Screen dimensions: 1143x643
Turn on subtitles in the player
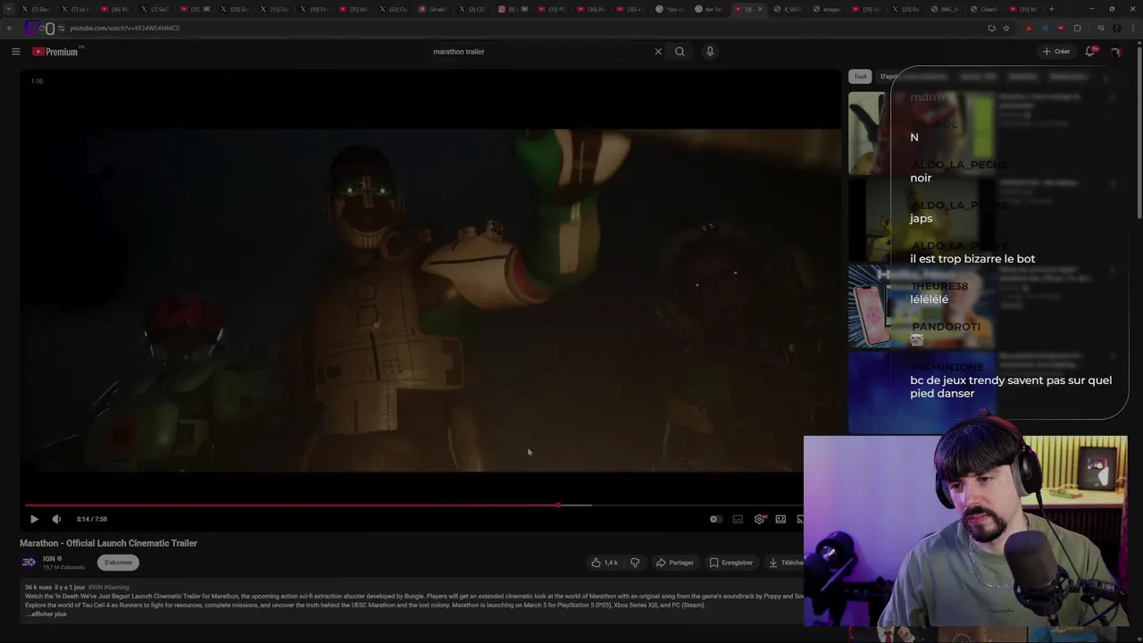[738, 519]
